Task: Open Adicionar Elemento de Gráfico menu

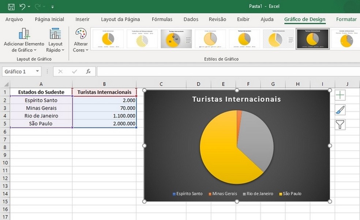Action: point(24,41)
